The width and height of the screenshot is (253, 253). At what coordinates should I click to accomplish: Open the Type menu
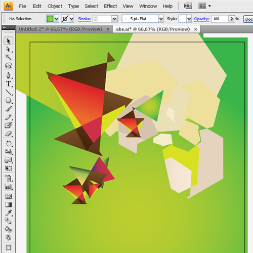[x=73, y=6]
